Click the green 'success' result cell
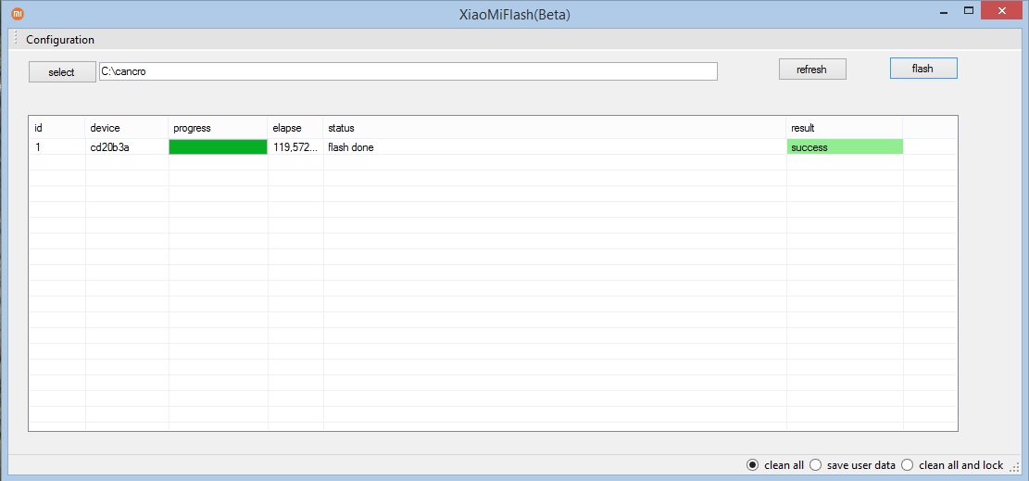The image size is (1029, 481). coord(844,147)
